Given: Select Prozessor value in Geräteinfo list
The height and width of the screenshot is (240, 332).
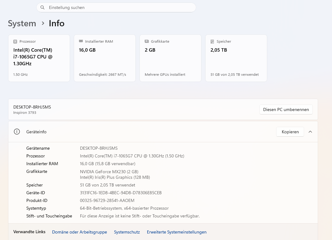Looking at the screenshot, I should (x=132, y=156).
